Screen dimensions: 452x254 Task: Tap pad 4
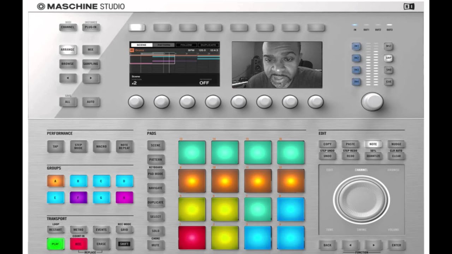click(x=291, y=237)
